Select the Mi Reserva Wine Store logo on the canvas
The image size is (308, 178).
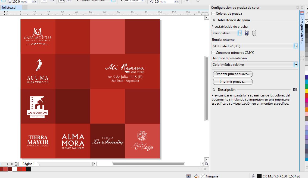pyautogui.click(x=125, y=68)
